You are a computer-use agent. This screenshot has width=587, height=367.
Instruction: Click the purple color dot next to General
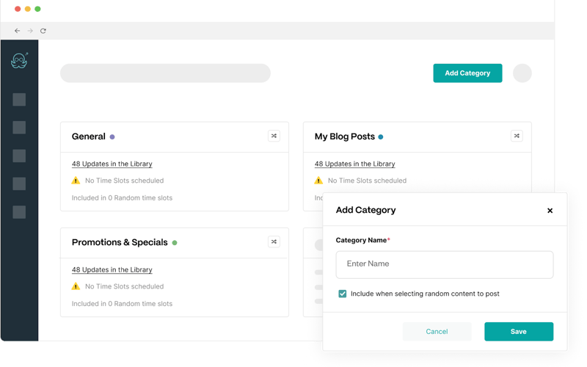(x=112, y=137)
